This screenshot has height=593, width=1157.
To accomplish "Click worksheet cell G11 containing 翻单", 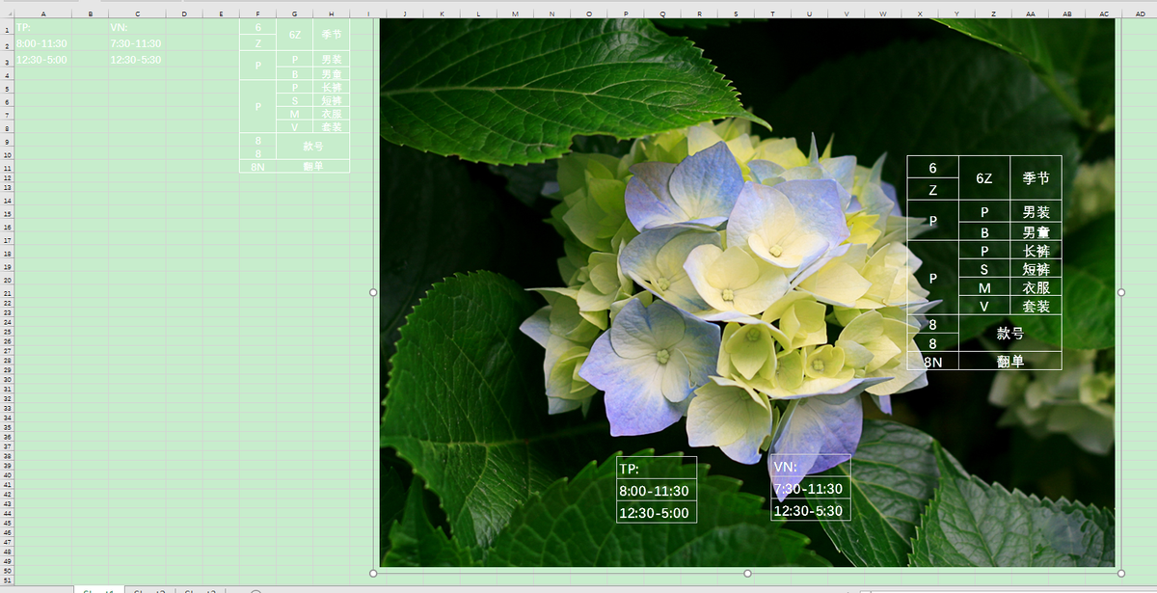I will click(x=312, y=167).
